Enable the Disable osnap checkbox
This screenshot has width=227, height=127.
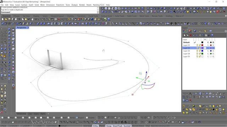coord(87,117)
